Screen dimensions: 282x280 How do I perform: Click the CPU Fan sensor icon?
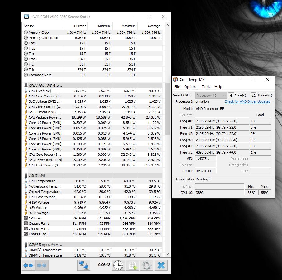(26, 218)
